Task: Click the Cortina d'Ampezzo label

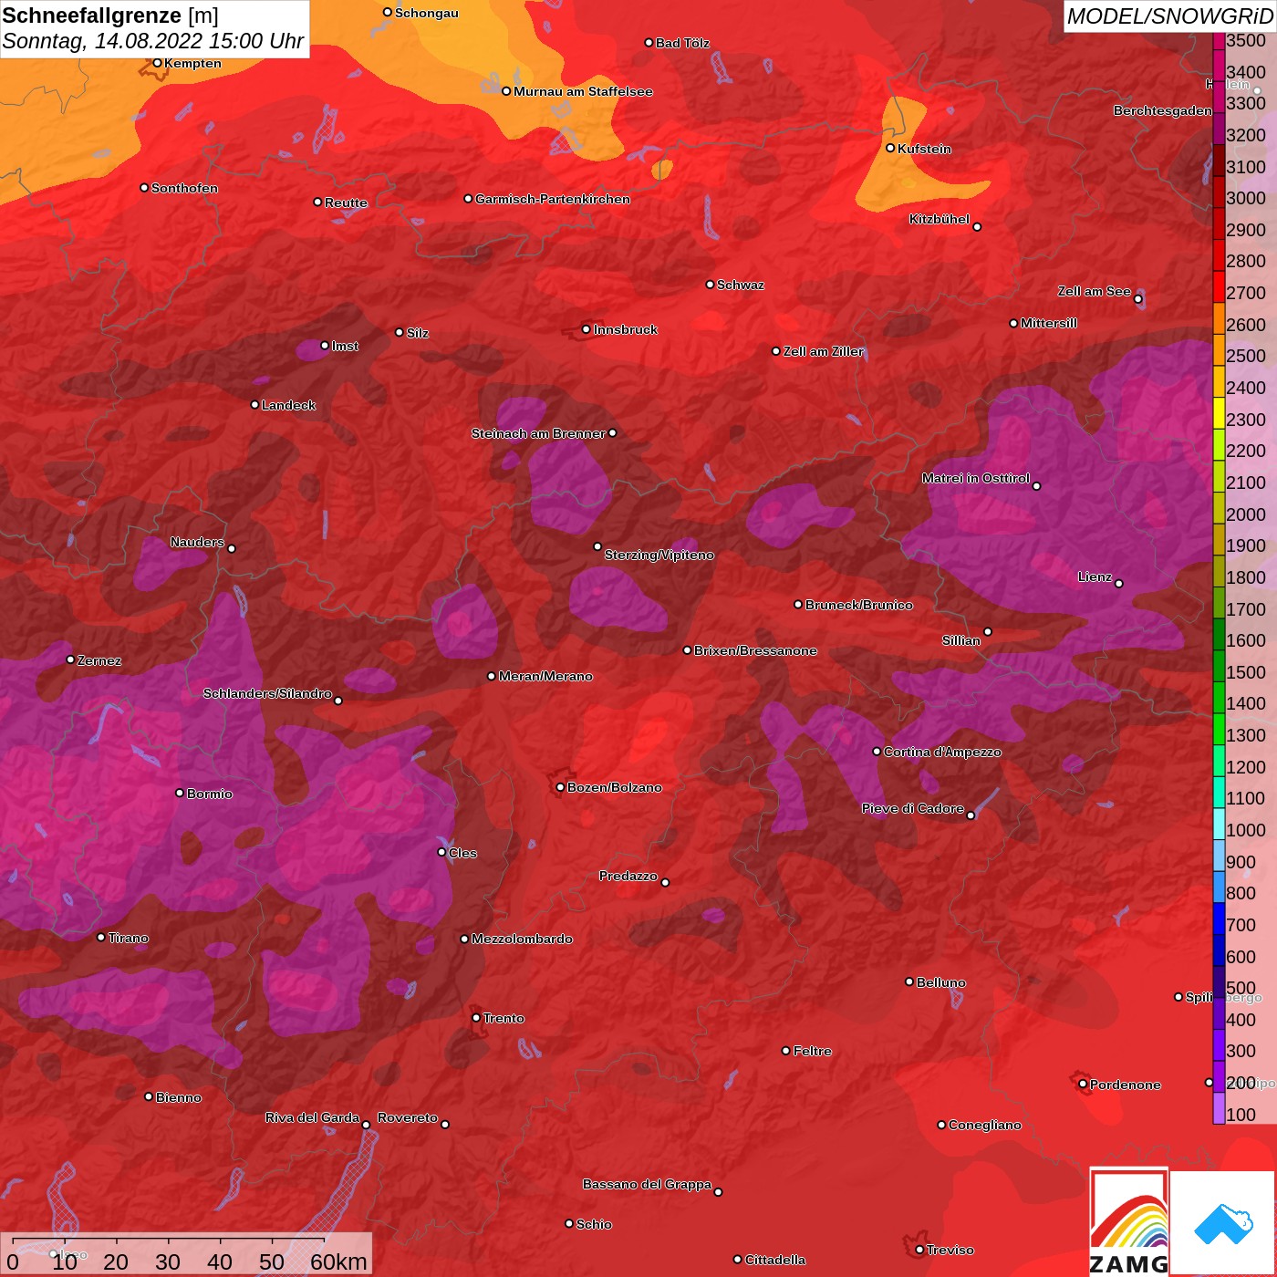Action: (x=942, y=752)
